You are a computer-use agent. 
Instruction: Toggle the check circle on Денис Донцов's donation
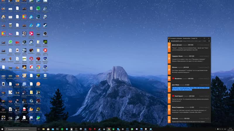coord(209,45)
